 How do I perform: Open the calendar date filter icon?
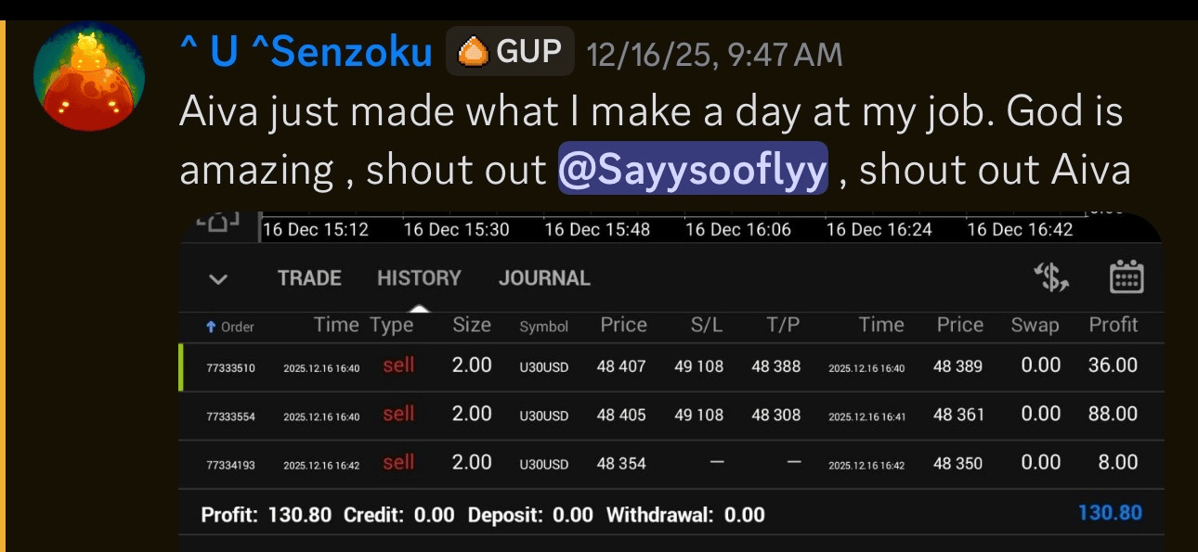pyautogui.click(x=1126, y=277)
